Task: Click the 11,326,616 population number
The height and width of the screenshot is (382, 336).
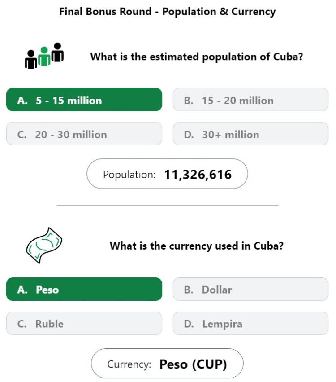Action: [x=198, y=175]
